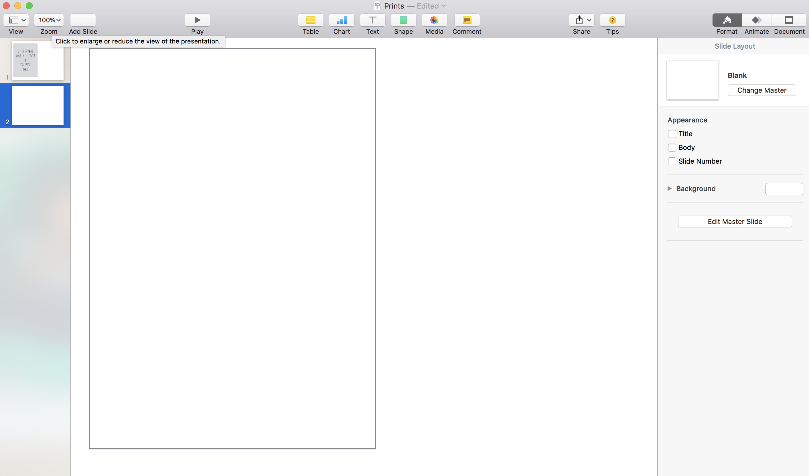Viewport: 809px width, 476px height.
Task: Open the document title Edited dropdown arrow
Action: [x=444, y=6]
